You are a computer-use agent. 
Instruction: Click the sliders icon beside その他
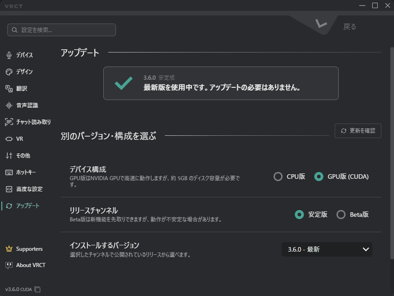(x=9, y=156)
